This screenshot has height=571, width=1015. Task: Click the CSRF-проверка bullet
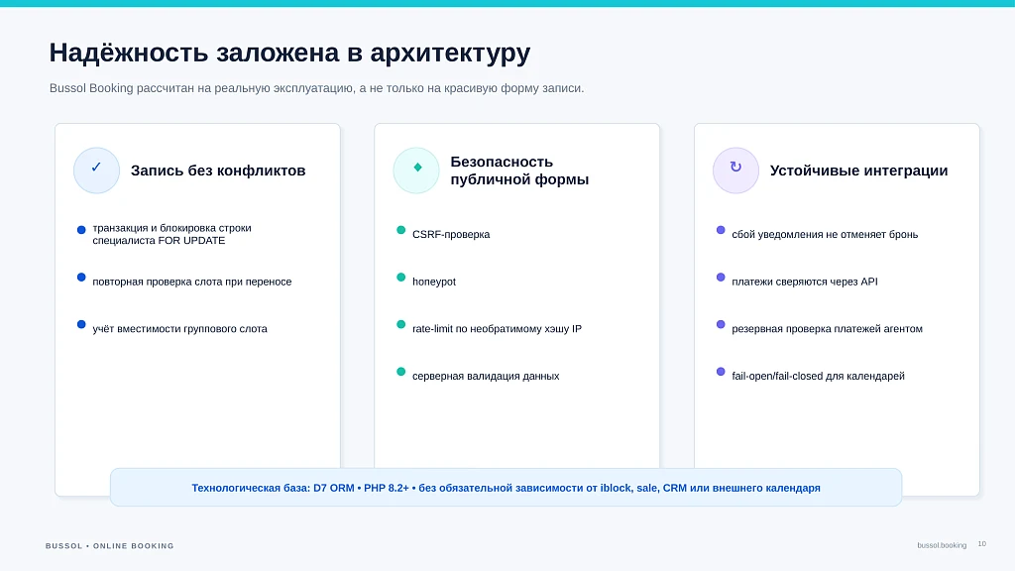pos(451,234)
